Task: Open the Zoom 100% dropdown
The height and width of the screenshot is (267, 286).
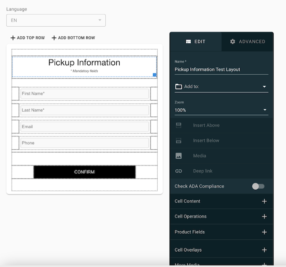Action: (222, 110)
